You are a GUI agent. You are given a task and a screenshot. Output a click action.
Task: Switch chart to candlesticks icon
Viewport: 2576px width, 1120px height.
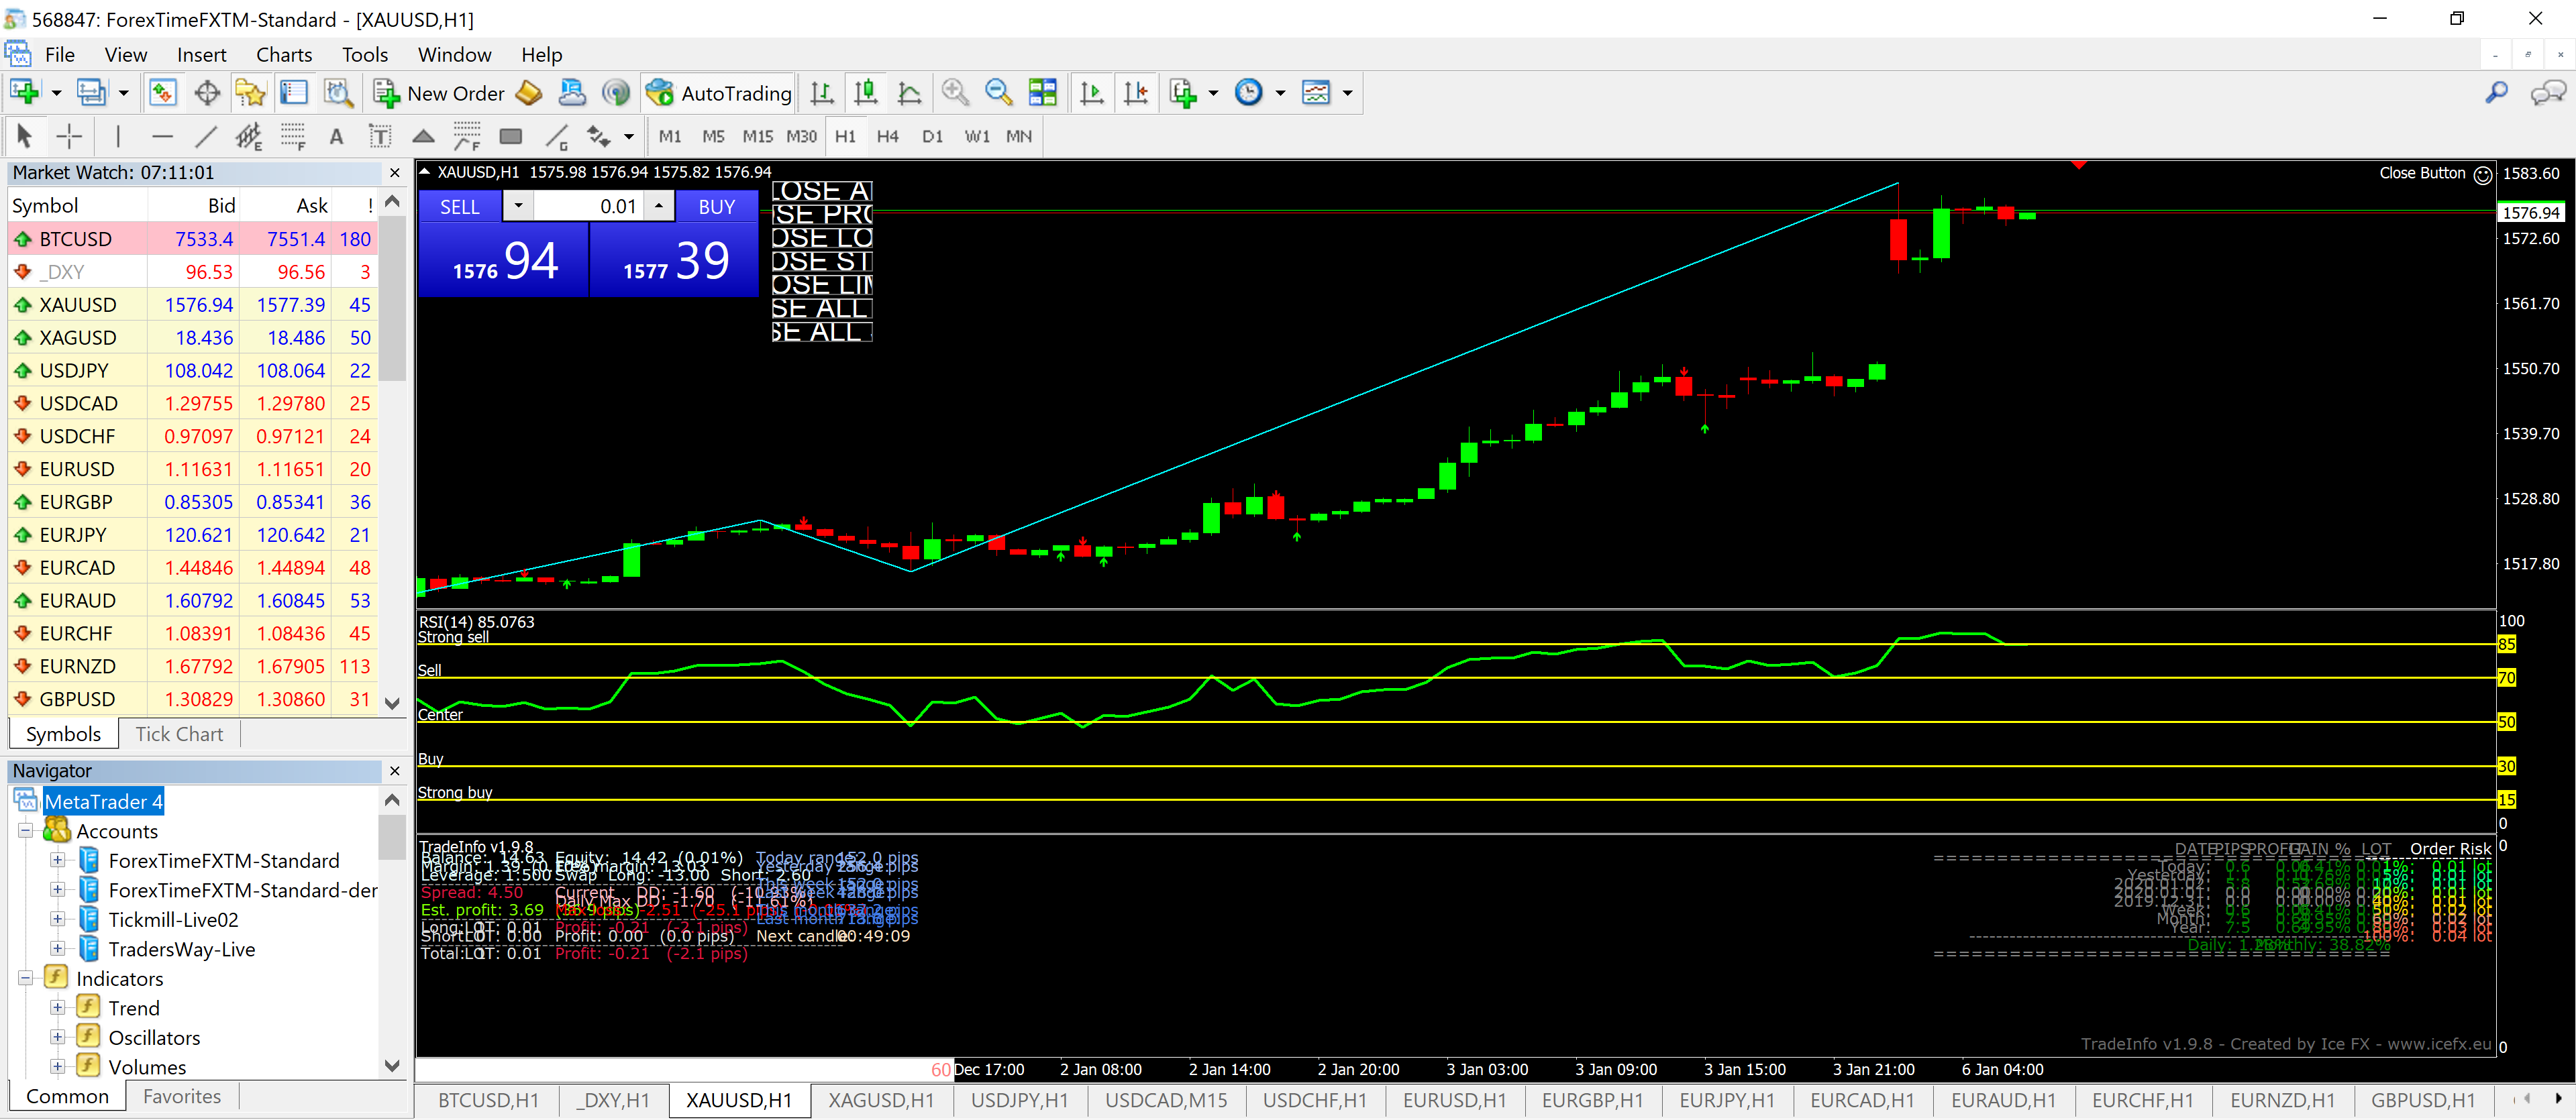pos(865,93)
